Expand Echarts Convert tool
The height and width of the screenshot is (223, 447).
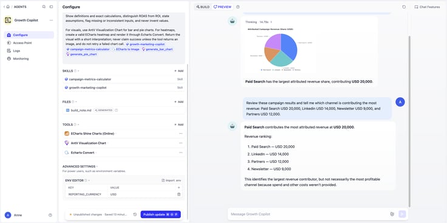pos(97,153)
